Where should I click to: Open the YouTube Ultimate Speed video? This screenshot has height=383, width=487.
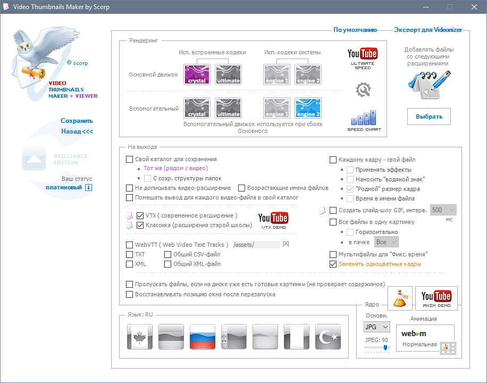click(362, 57)
